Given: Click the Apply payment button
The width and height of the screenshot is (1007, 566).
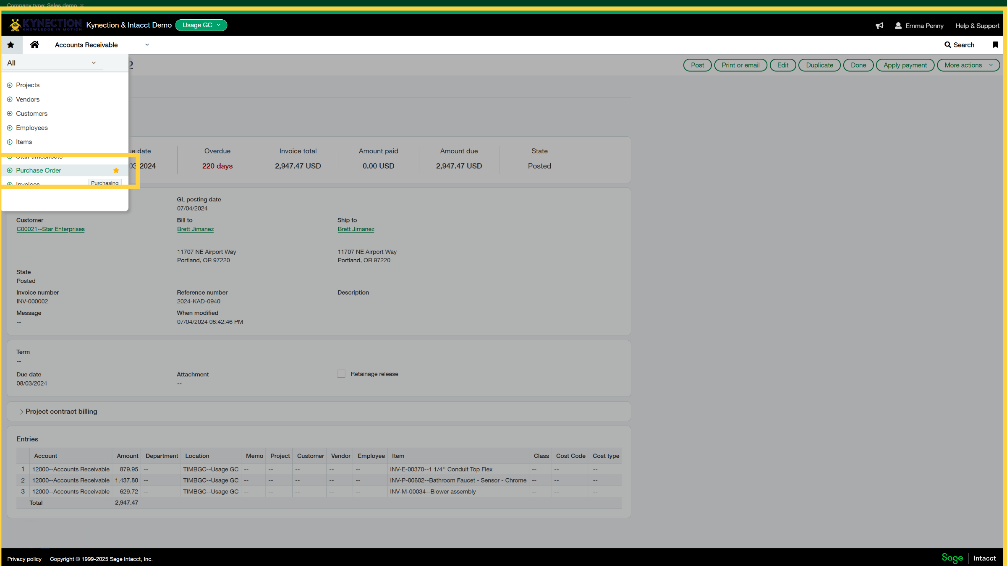Looking at the screenshot, I should click(x=905, y=65).
